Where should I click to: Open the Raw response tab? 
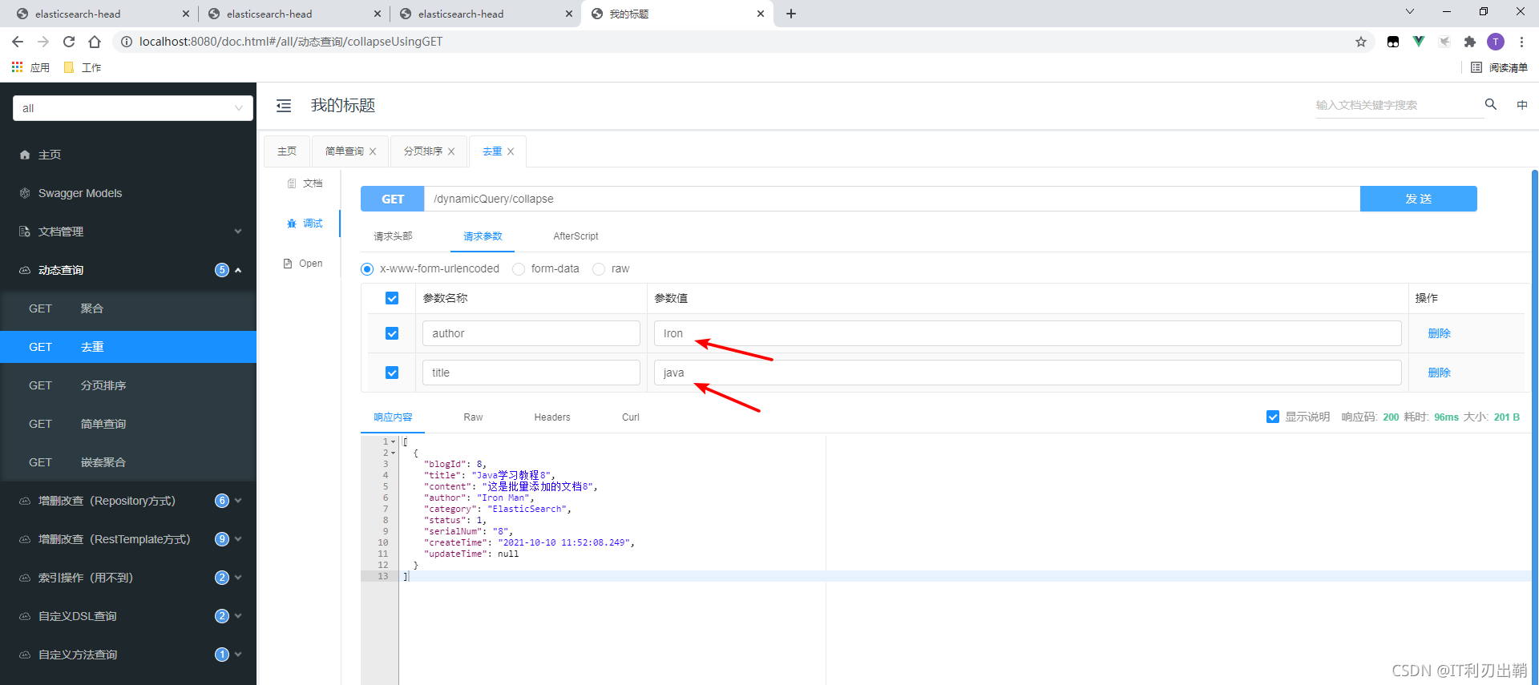[x=473, y=417]
